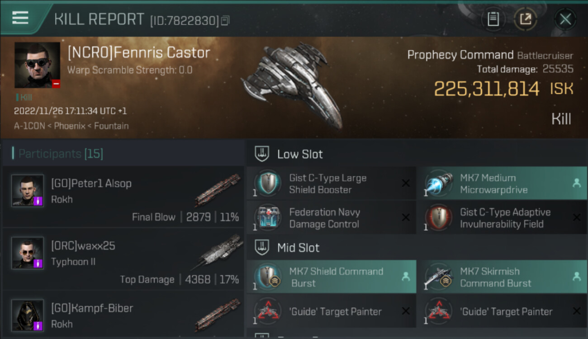Viewport: 588px width, 339px height.
Task: Click the Gist C-Type Adaptive Invulnerability Field
Action: (x=502, y=218)
